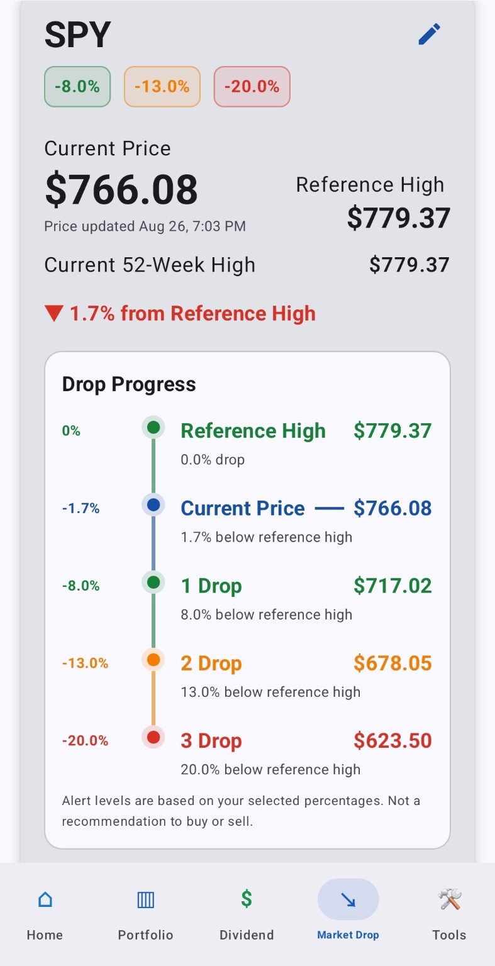
Task: Tap the Market Drop arrow icon
Action: point(348,900)
